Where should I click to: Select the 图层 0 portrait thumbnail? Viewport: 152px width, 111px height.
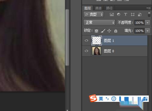96,51
